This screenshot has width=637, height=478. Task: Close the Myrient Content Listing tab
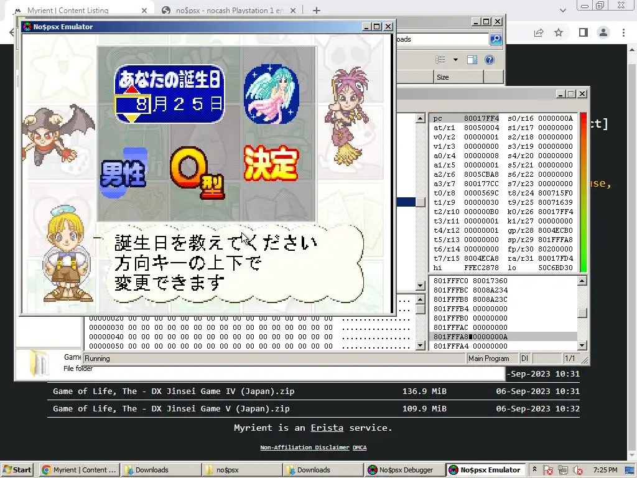[x=144, y=11]
